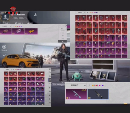The image size is (130, 113).
Task: Select the yellow jersey outfit in purple row
Action: click(x=113, y=44)
